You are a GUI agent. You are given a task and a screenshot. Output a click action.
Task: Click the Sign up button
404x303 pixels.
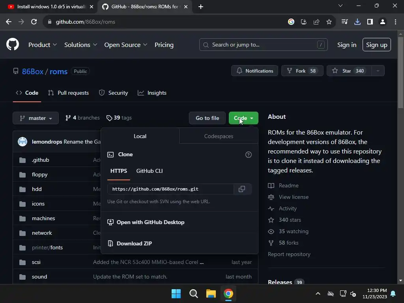(377, 45)
